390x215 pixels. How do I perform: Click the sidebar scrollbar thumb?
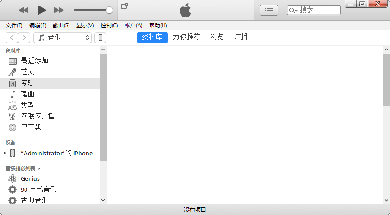coord(103,107)
